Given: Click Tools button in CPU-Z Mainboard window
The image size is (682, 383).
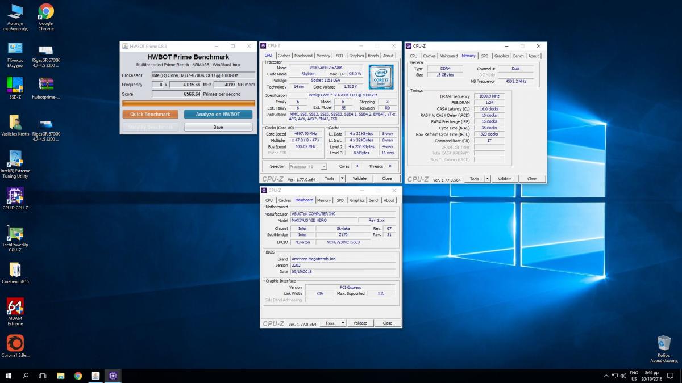Looking at the screenshot, I should 330,323.
